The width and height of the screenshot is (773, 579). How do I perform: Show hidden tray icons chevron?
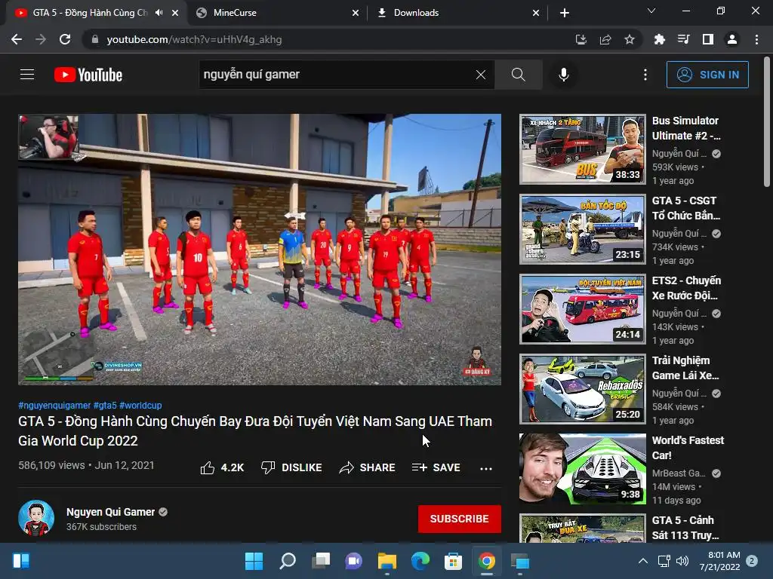(x=643, y=561)
